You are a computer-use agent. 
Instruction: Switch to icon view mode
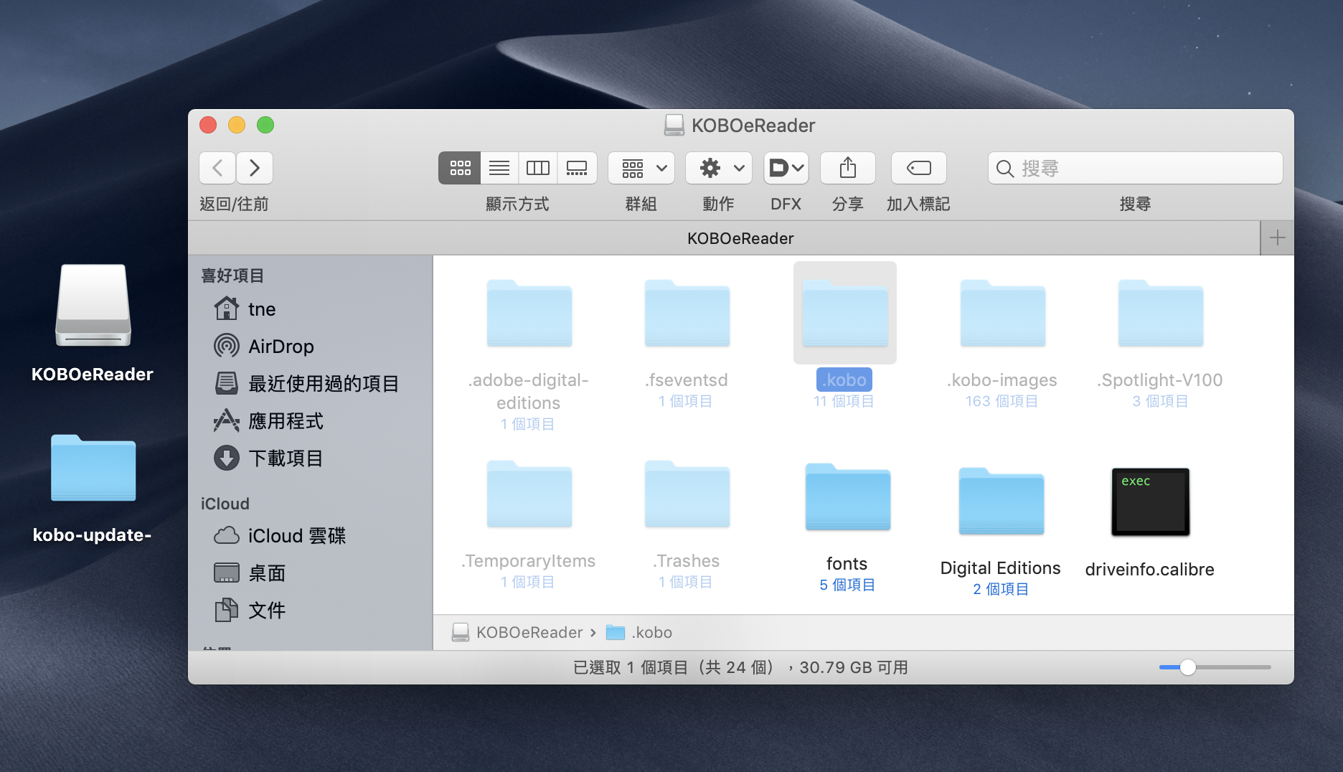(x=460, y=168)
